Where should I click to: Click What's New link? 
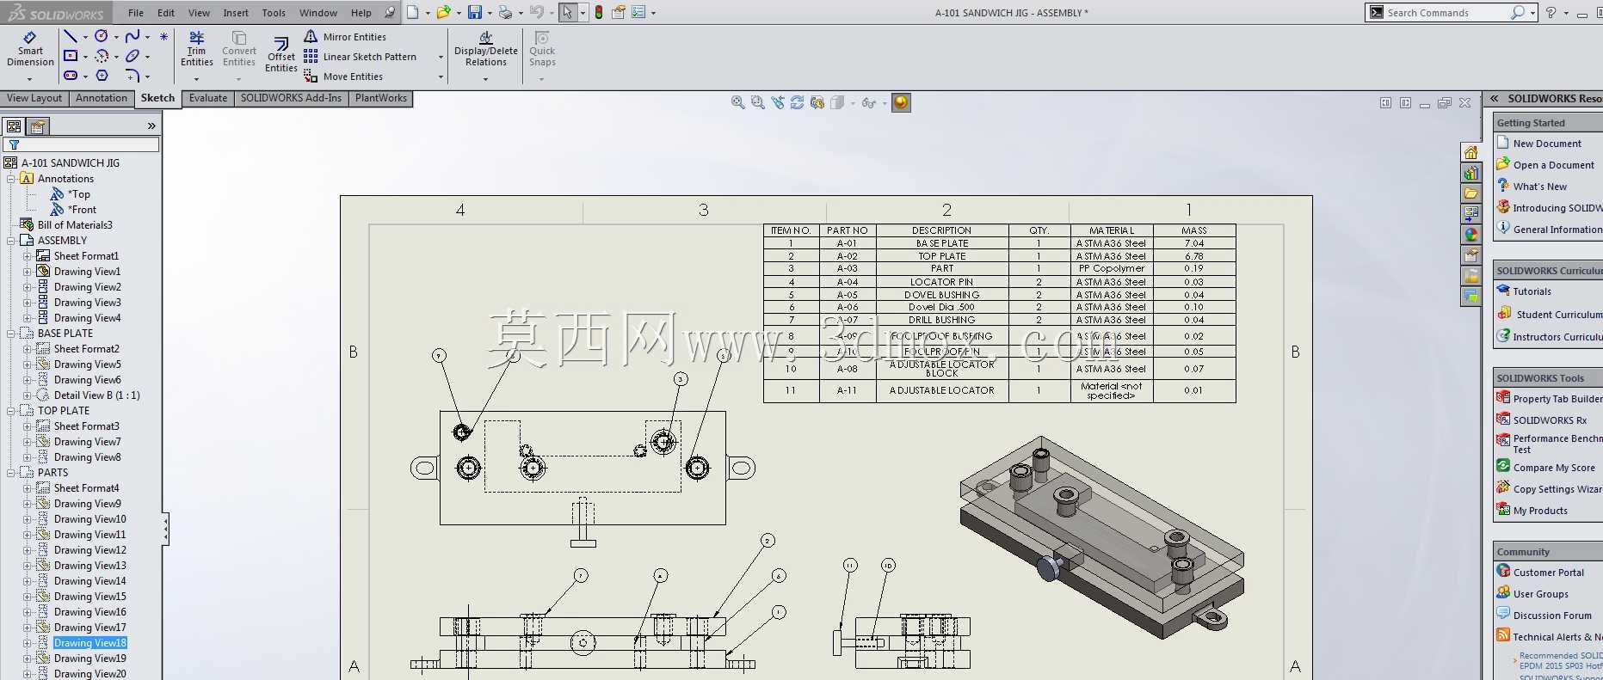tap(1540, 187)
